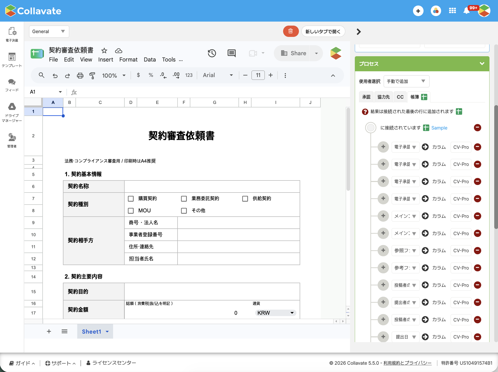Star the 契約審査依頼書 document

(x=104, y=51)
